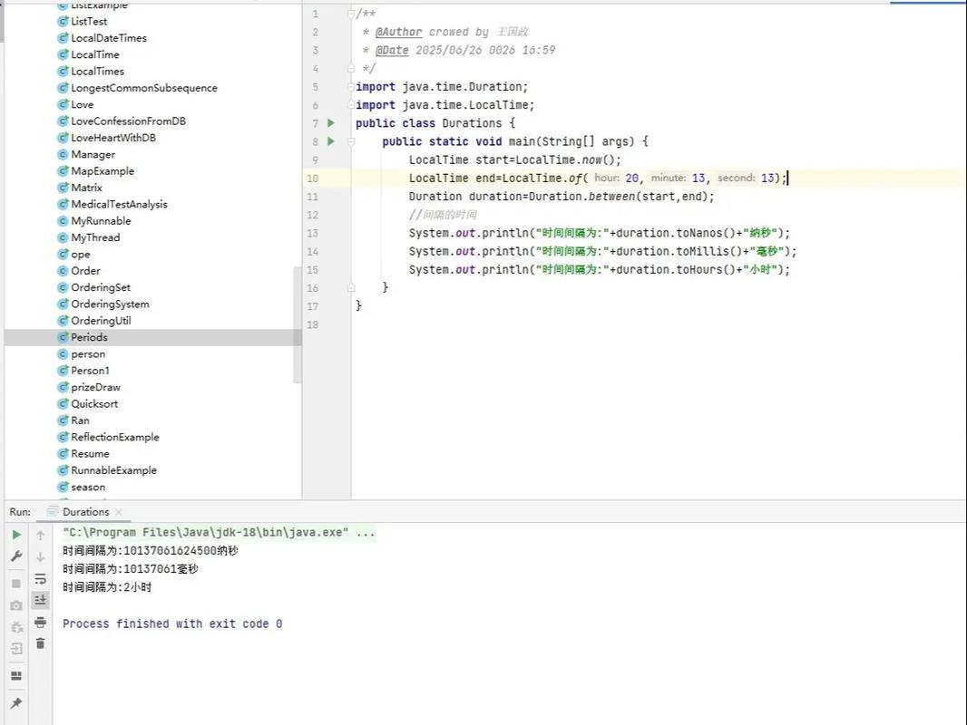Image resolution: width=967 pixels, height=725 pixels.
Task: Select the Quicksort class in project list
Action: coord(95,403)
